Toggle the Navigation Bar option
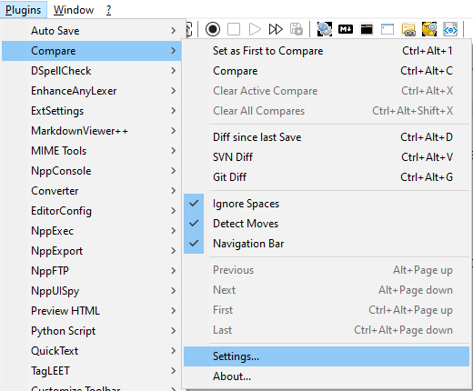Screen dimensions: 473x391 pos(327,244)
